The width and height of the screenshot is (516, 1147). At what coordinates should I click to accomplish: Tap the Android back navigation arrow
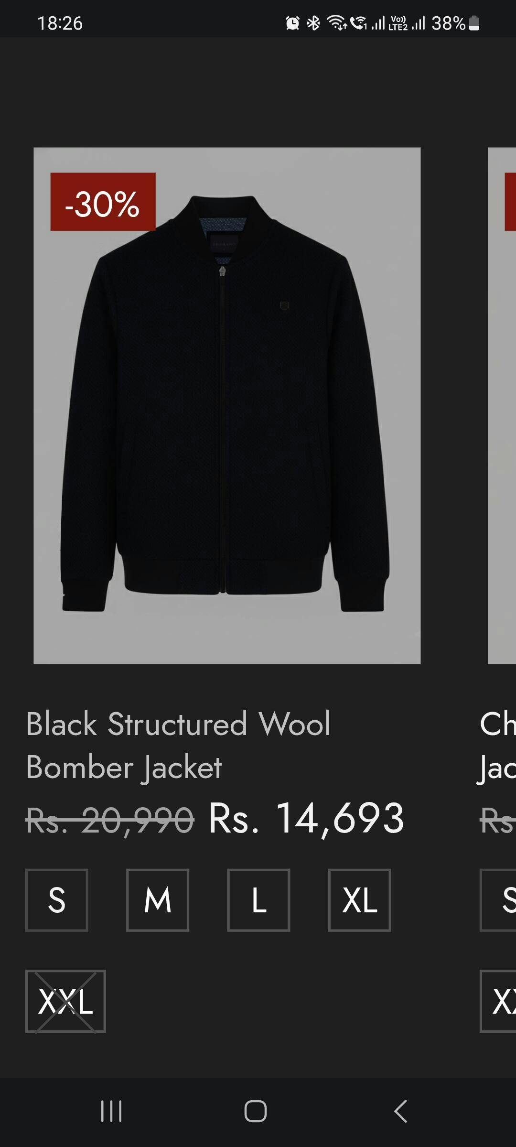[x=400, y=1111]
